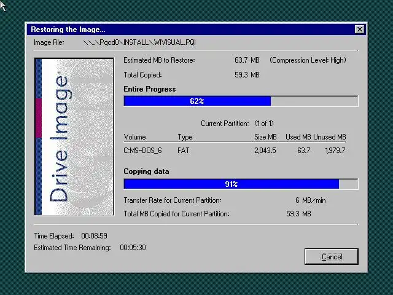Click the Type column header
The image size is (393, 295).
click(x=185, y=137)
